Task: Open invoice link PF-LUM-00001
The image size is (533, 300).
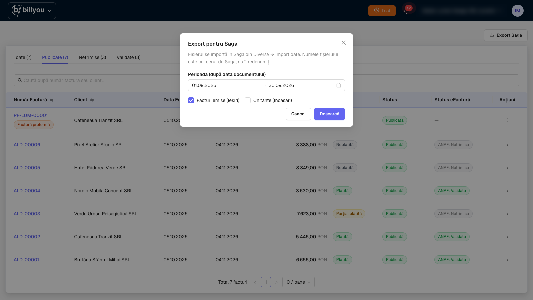Action: 31,115
